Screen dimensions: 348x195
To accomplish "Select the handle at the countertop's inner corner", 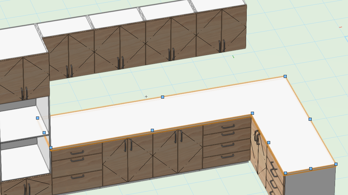I will tap(252, 112).
